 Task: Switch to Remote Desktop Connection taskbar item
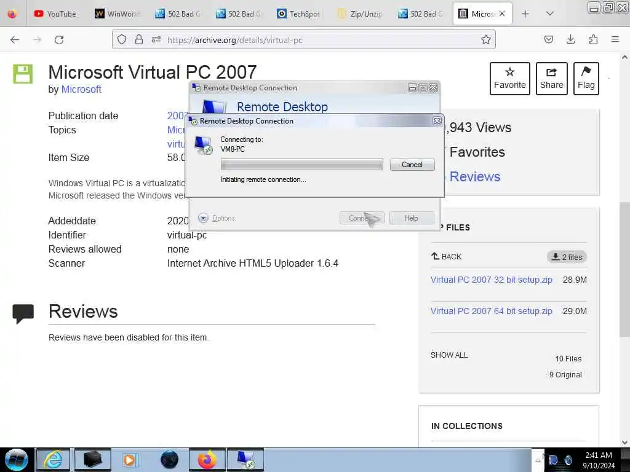(245, 460)
